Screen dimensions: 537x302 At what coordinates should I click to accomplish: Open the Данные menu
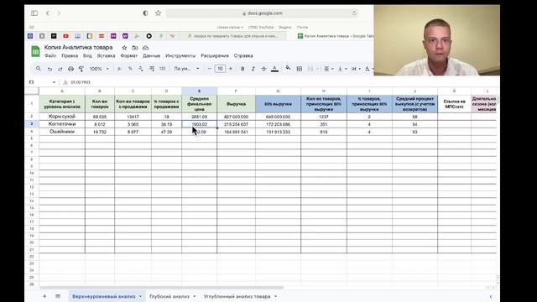click(x=151, y=55)
